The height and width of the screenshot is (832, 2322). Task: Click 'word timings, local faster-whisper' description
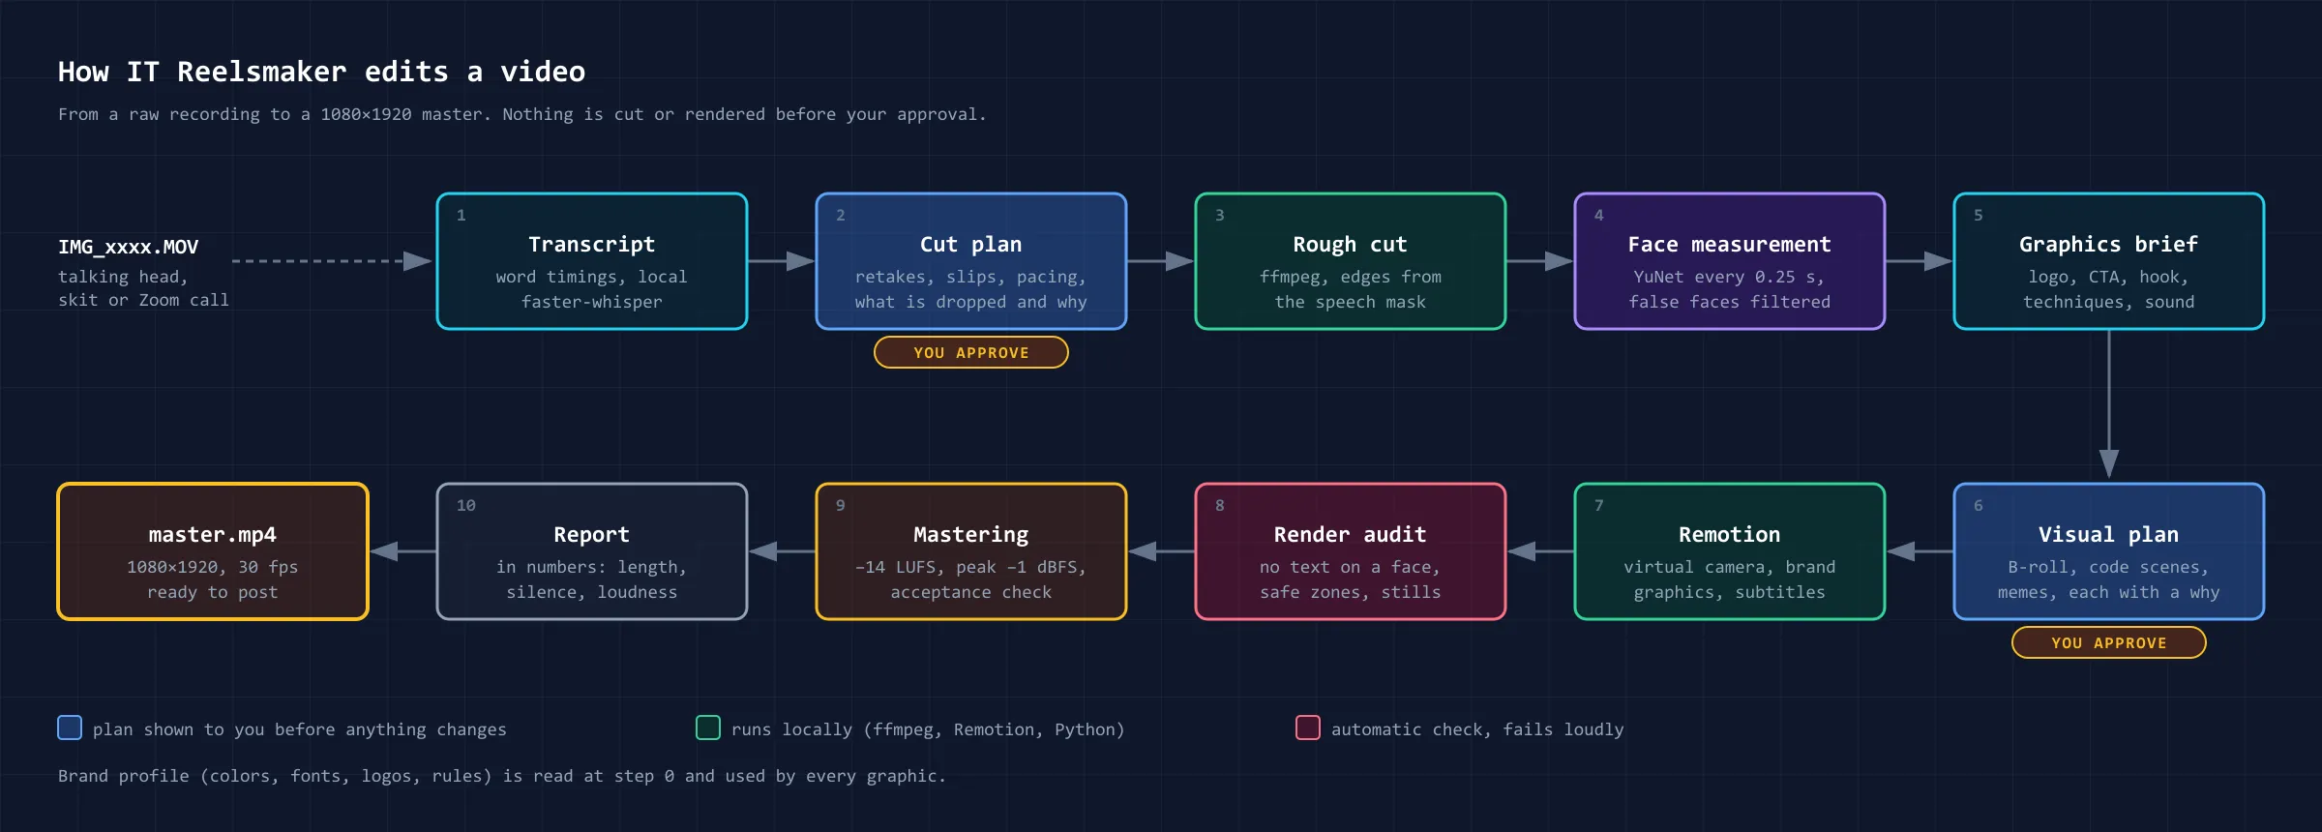592,289
